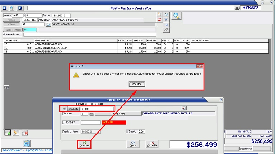Click the product grid lookup icon

point(65,109)
